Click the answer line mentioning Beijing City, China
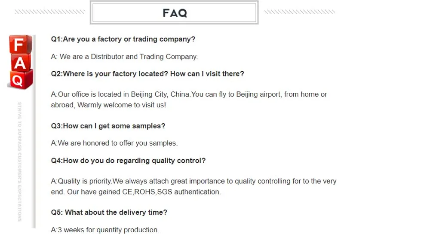The image size is (430, 237). (x=189, y=94)
